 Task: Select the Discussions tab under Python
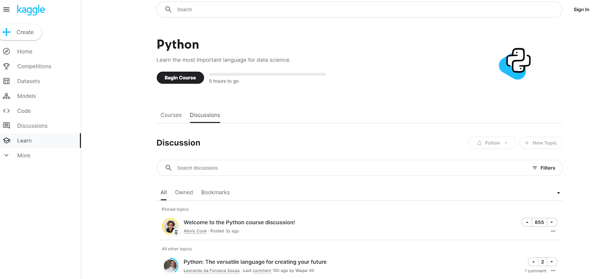205,115
